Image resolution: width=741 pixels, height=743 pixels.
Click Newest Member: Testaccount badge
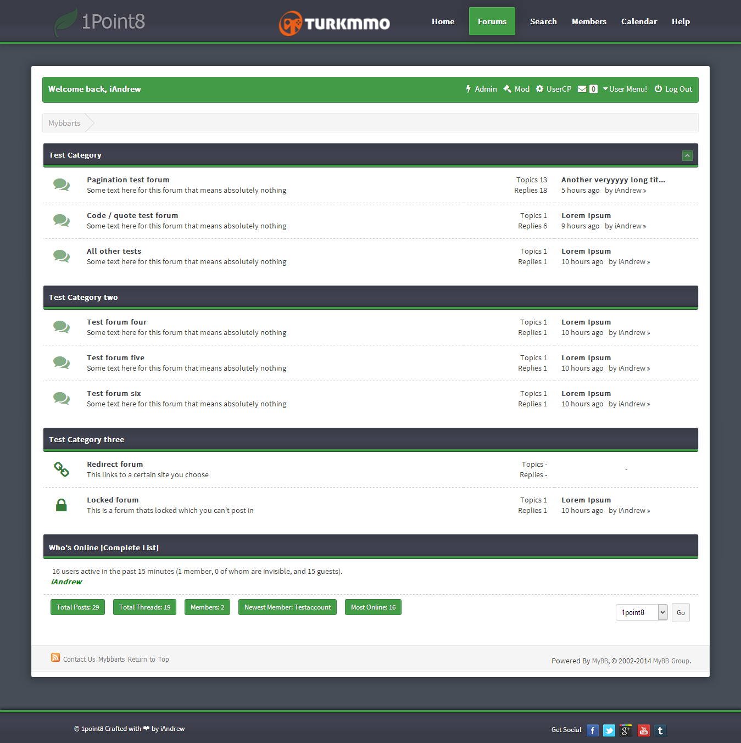[287, 607]
